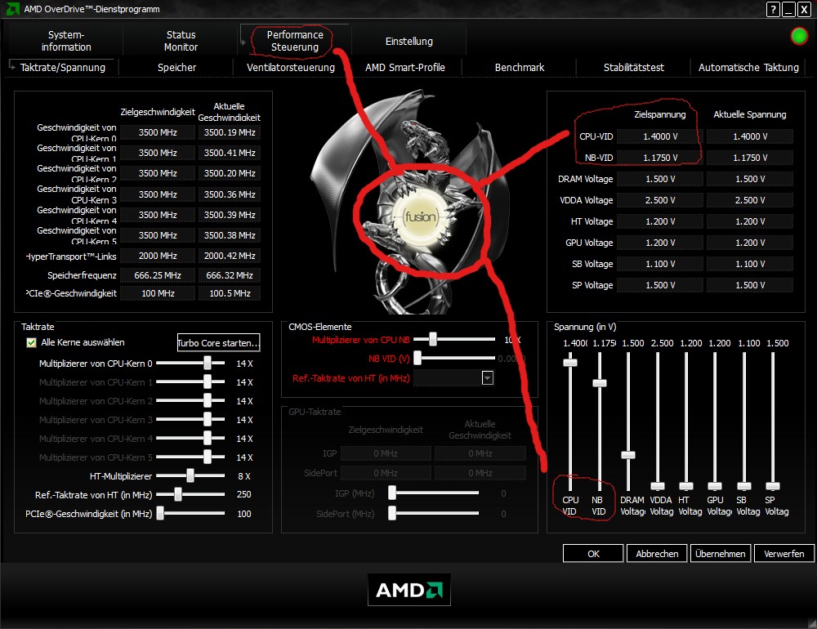Image resolution: width=817 pixels, height=629 pixels.
Task: Click the 250 Ref.-Taktrate value
Action: (x=243, y=494)
